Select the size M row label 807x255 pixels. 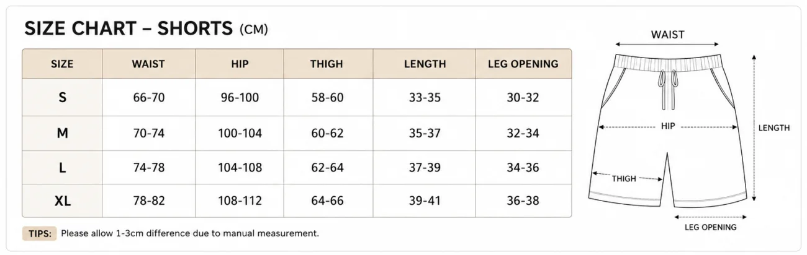coord(62,133)
